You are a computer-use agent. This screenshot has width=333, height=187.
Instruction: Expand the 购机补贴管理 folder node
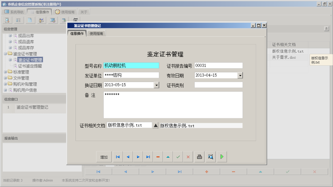click(x=5, y=84)
